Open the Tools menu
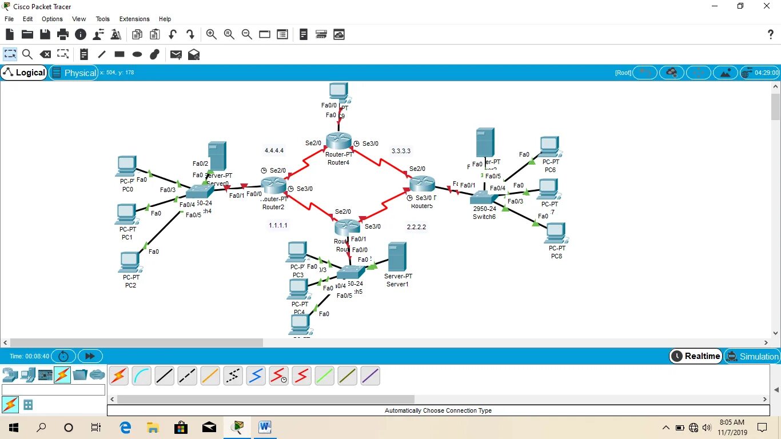The width and height of the screenshot is (781, 439). point(102,19)
